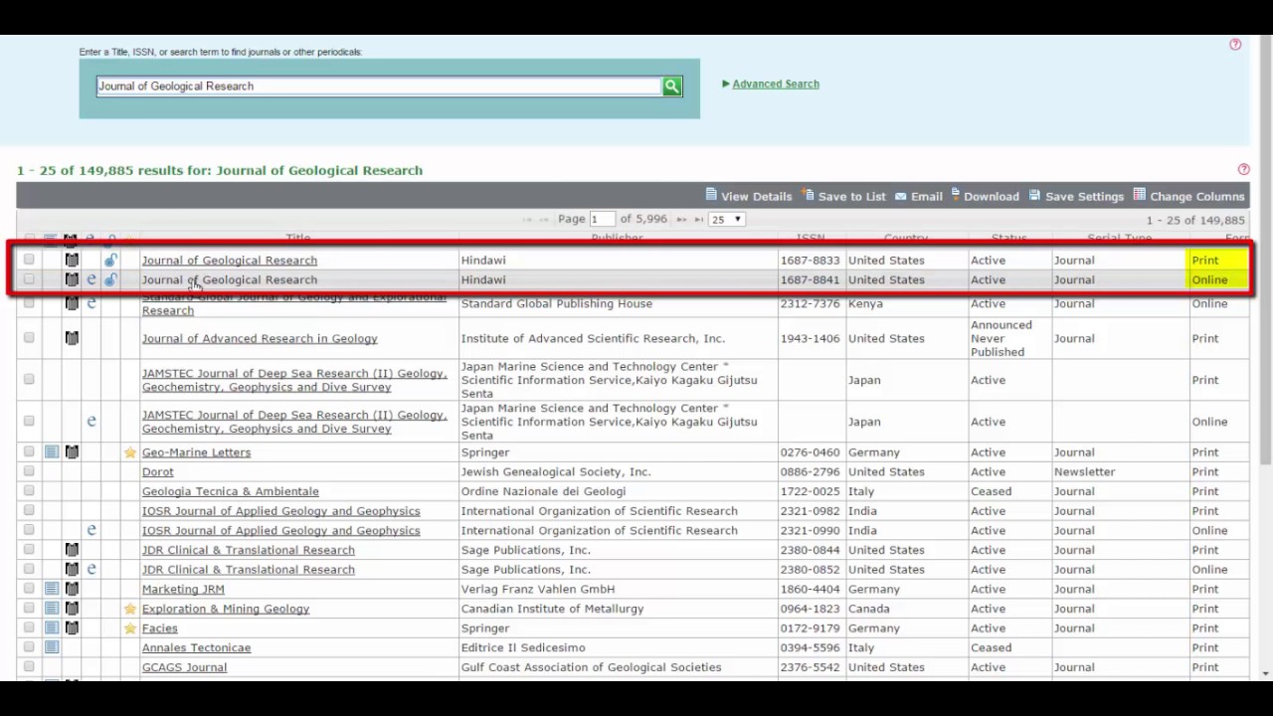Screen dimensions: 1273x716
Task: Open the Dorot journal link
Action: point(157,472)
